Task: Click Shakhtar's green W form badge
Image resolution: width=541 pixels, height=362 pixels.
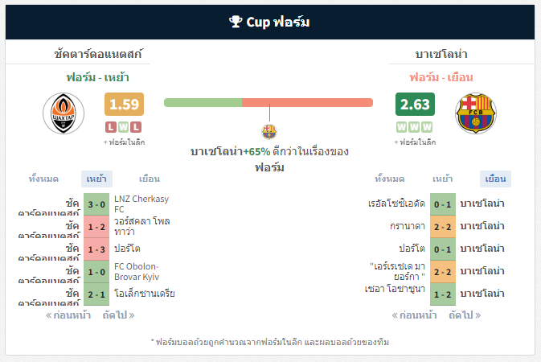Action: [x=124, y=127]
